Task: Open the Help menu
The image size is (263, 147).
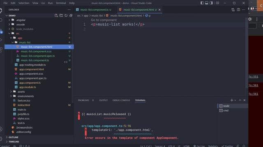Action: tap(72, 3)
